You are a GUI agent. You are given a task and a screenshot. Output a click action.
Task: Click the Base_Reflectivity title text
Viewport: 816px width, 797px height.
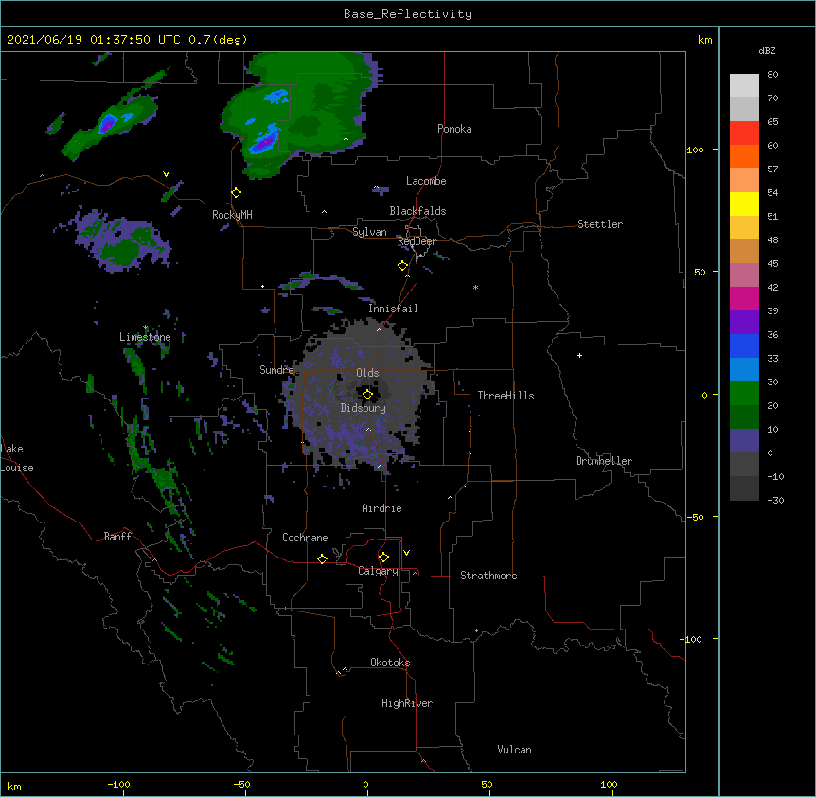408,14
